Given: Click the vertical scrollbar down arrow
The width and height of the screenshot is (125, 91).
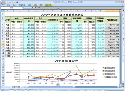Looking at the screenshot, I should (x=120, y=85).
